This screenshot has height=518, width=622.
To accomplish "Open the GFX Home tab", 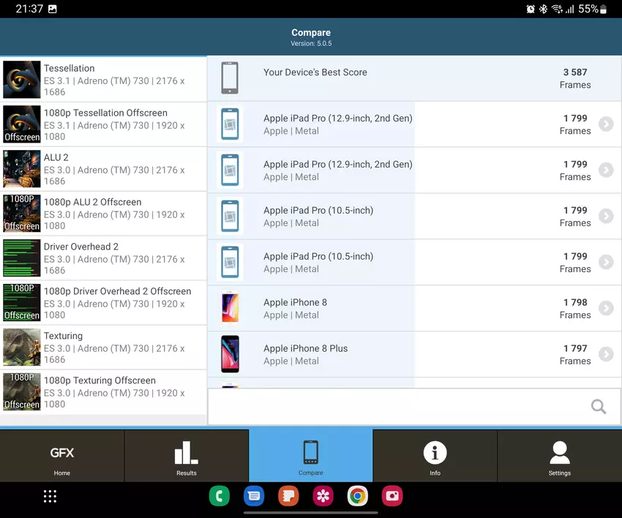I will pyautogui.click(x=62, y=457).
